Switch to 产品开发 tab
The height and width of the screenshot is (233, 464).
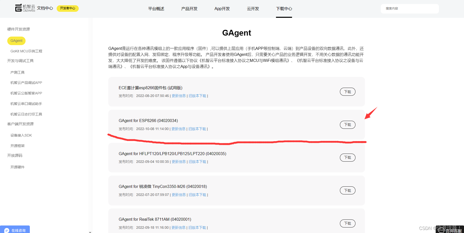coord(189,9)
